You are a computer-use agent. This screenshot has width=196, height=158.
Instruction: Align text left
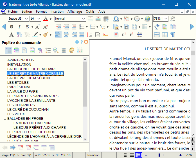click(x=58, y=35)
